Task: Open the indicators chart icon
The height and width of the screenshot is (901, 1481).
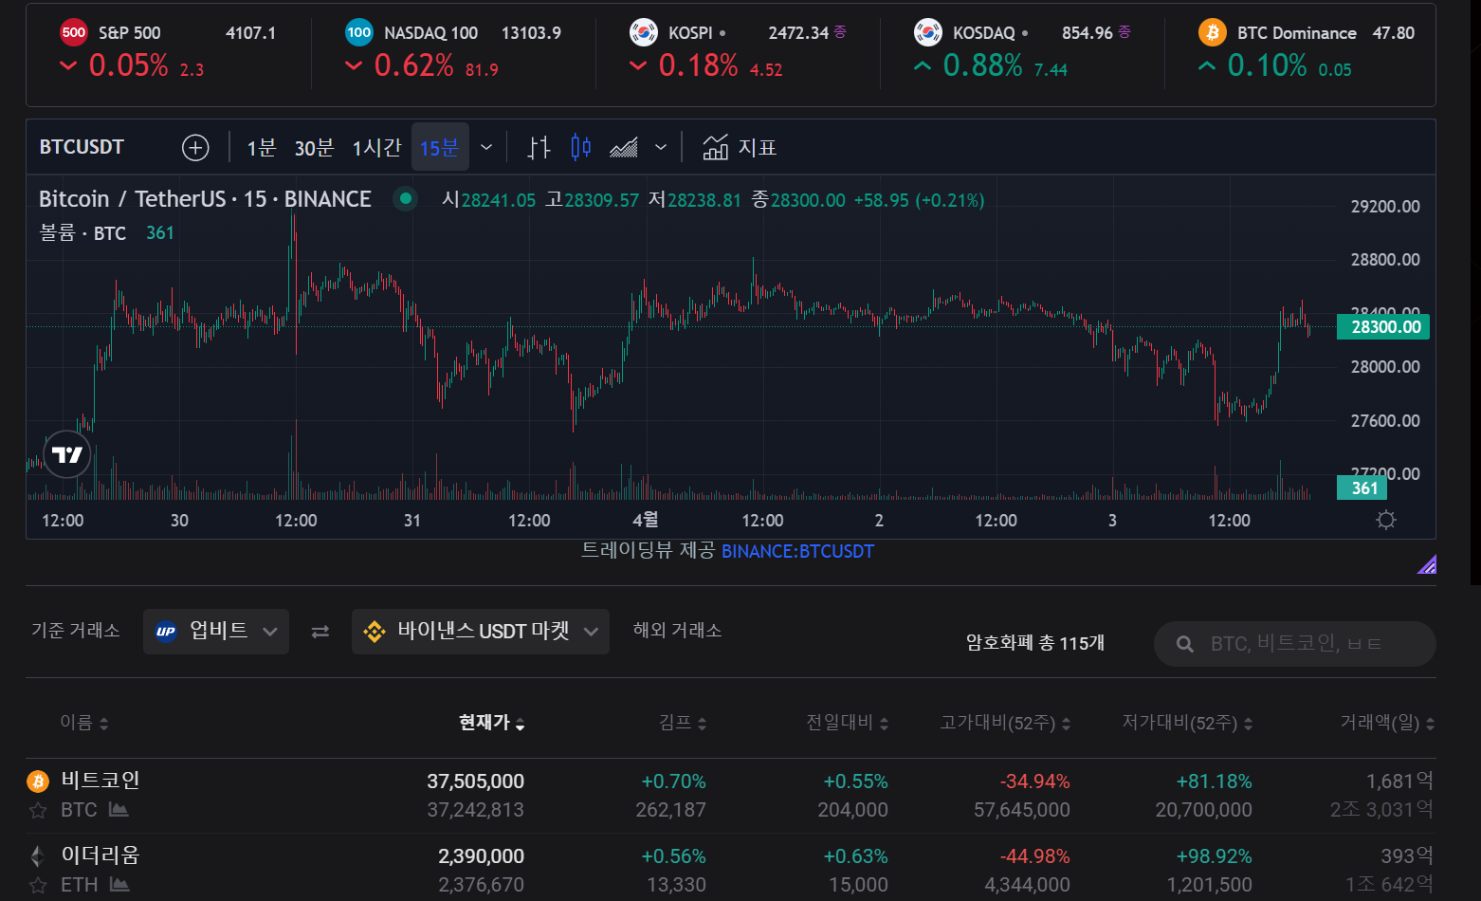Action: tap(716, 147)
